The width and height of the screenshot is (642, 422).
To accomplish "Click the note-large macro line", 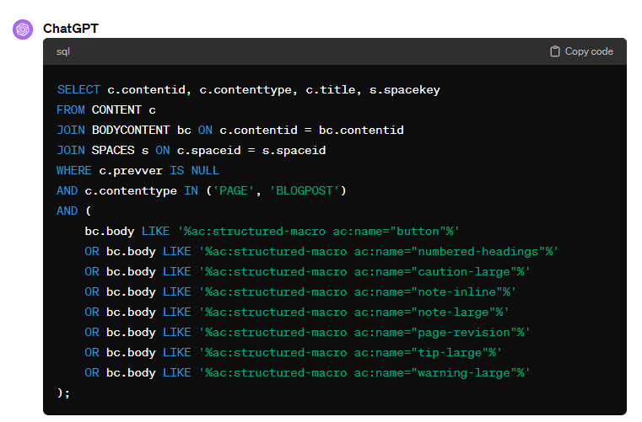I will pyautogui.click(x=296, y=312).
